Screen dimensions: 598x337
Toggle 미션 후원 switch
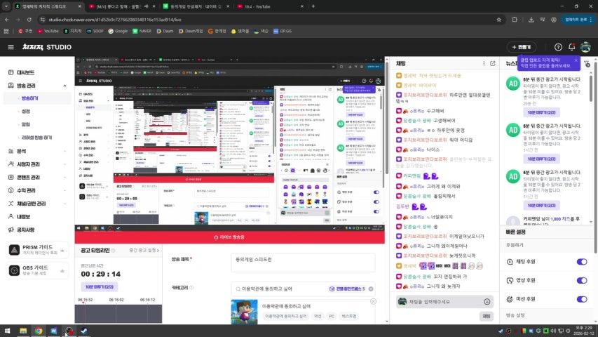tap(582, 299)
